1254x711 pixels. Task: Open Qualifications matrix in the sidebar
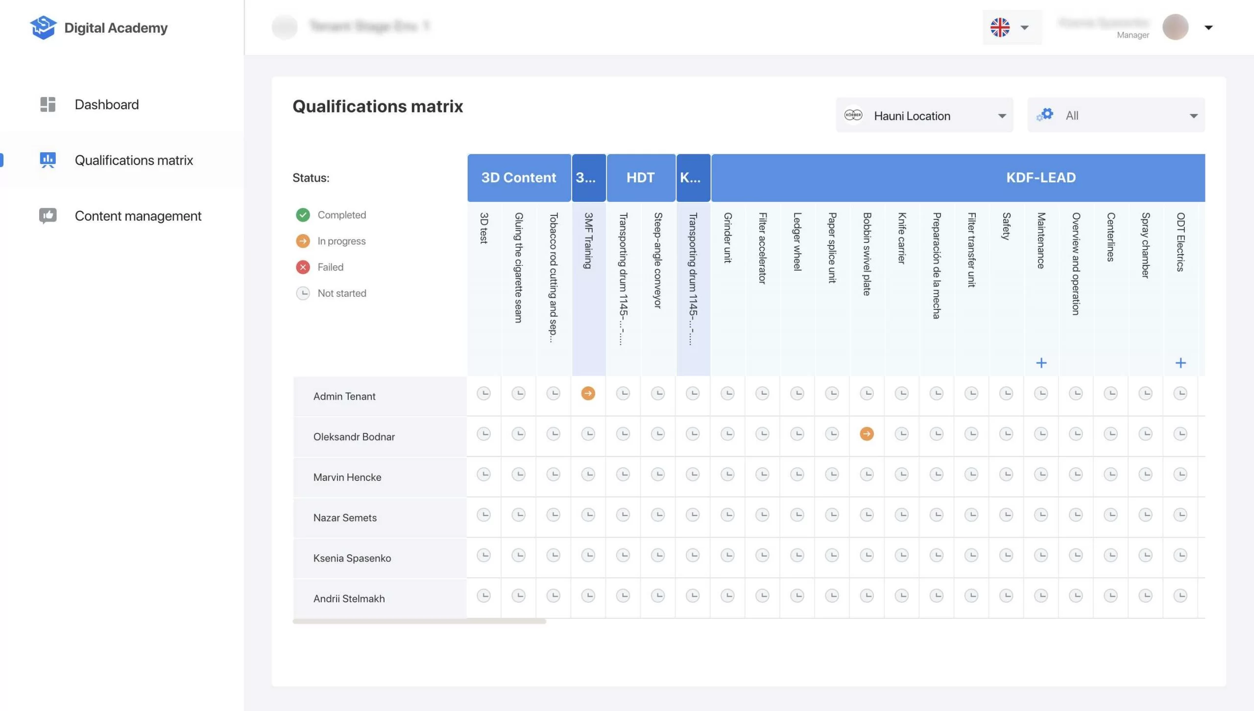coord(134,160)
